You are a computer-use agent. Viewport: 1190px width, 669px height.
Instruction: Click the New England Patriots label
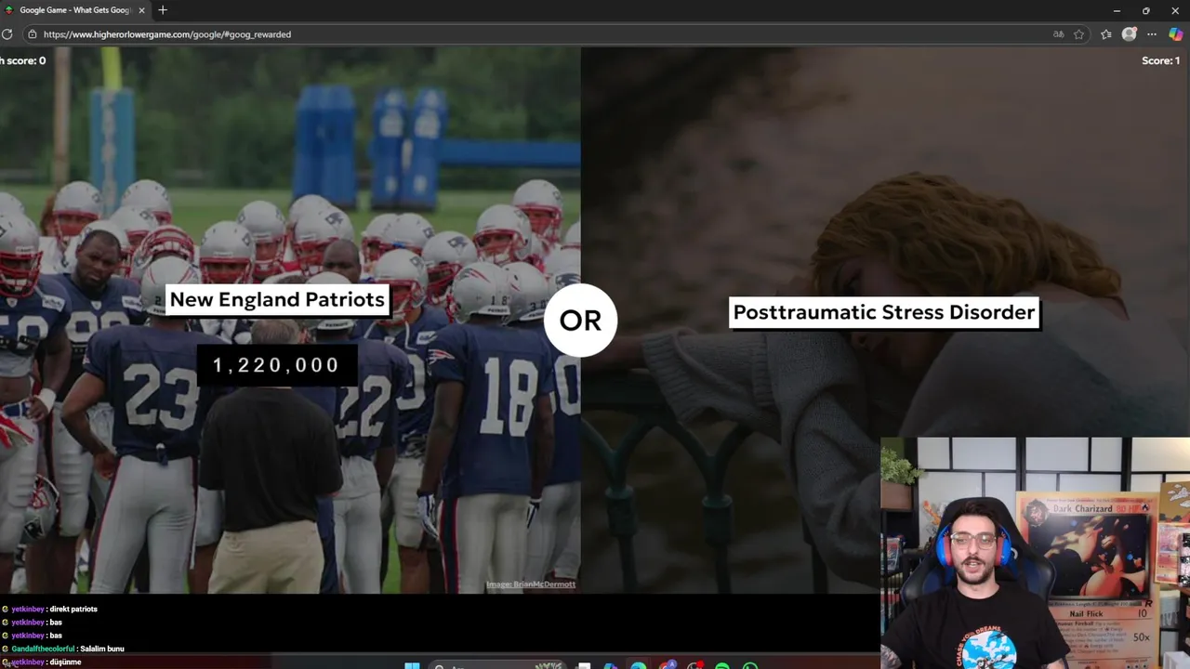pos(277,299)
